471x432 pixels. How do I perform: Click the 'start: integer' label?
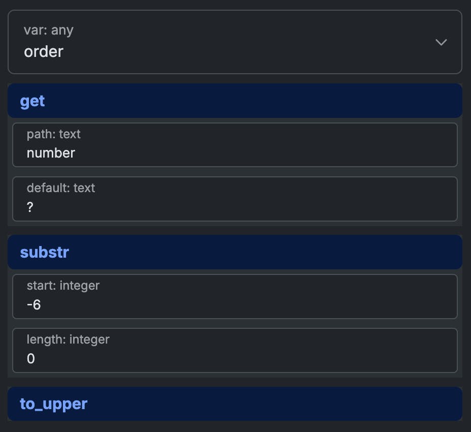tap(63, 286)
